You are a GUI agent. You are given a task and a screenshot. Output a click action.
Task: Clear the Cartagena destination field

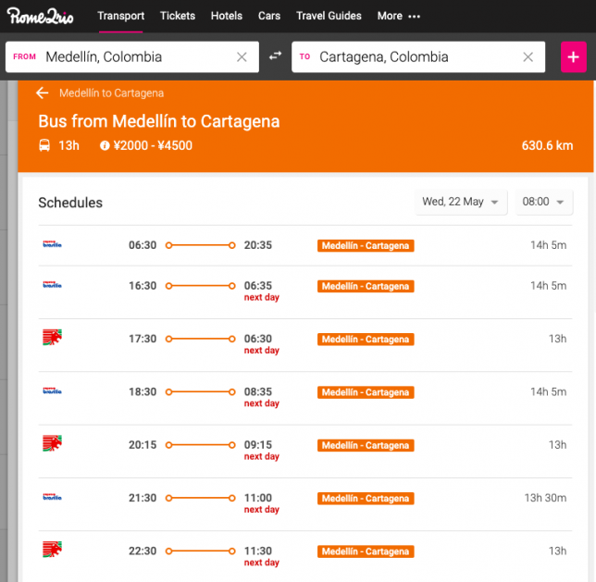pos(528,57)
